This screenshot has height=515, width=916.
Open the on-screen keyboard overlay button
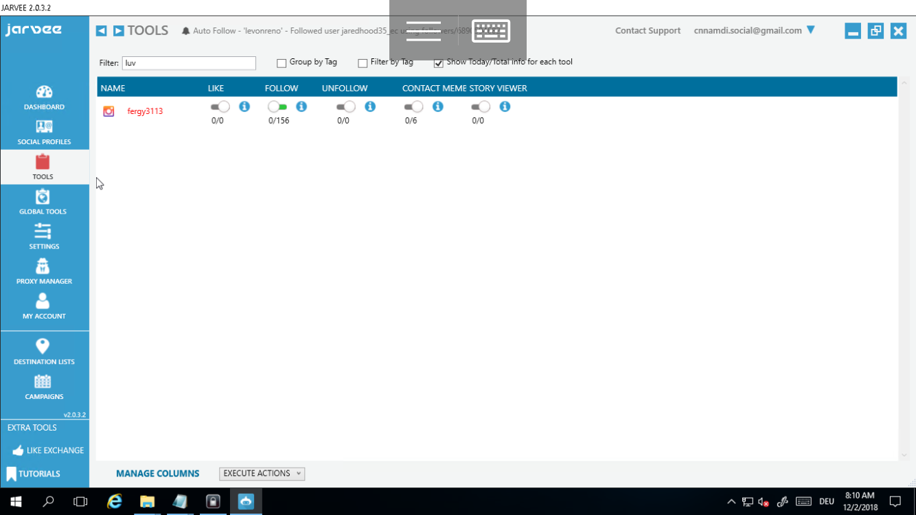click(491, 31)
